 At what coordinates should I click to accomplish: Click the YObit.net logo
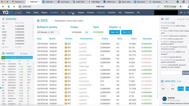pos(12,12)
